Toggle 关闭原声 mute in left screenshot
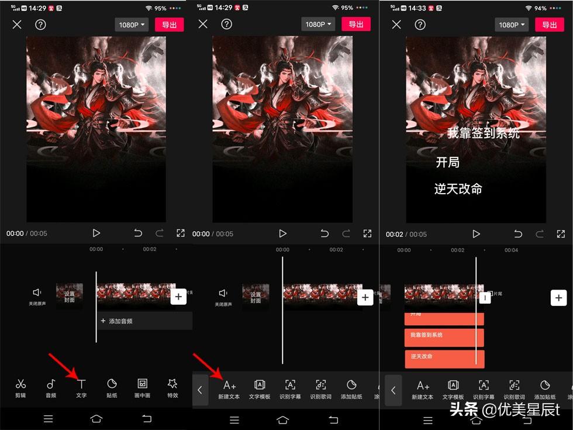The height and width of the screenshot is (430, 573). [37, 297]
